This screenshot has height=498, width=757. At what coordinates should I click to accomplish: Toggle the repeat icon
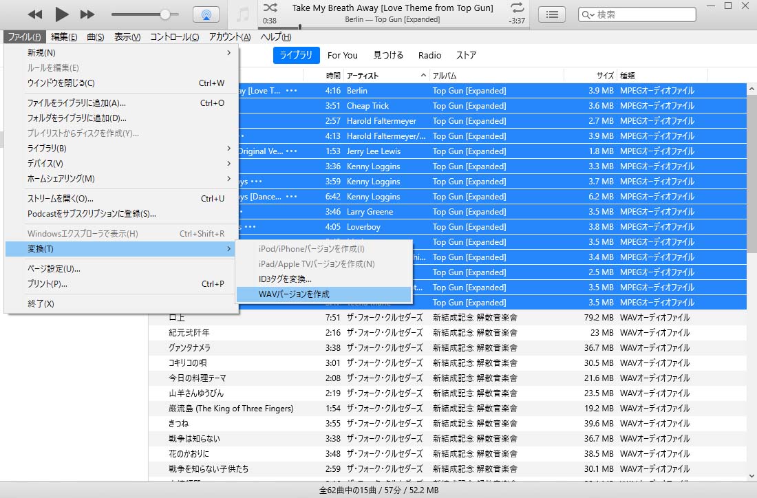[x=517, y=8]
